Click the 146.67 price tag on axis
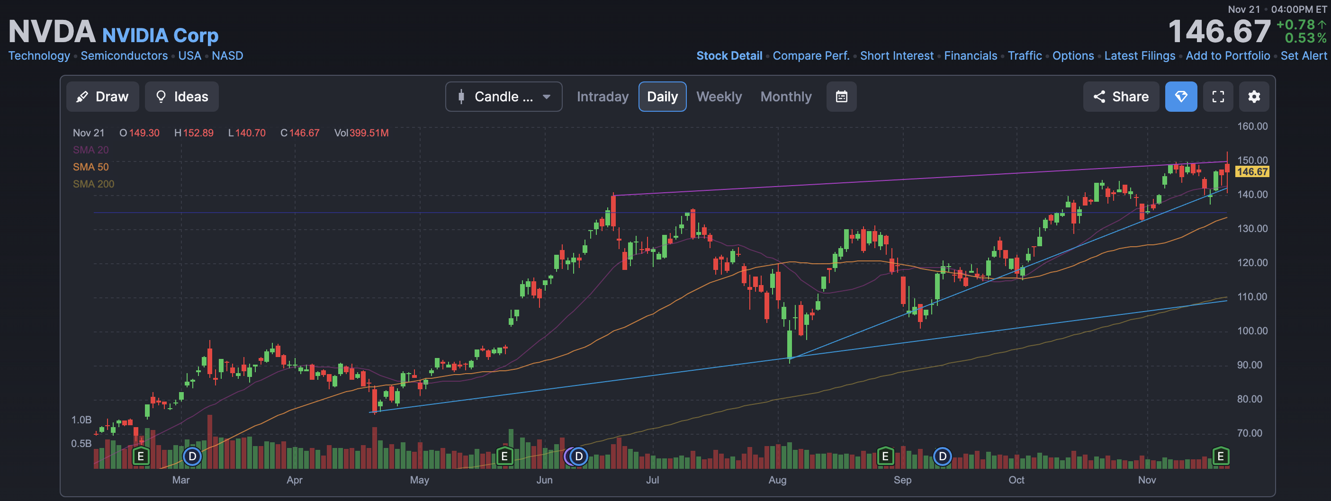 click(1252, 172)
